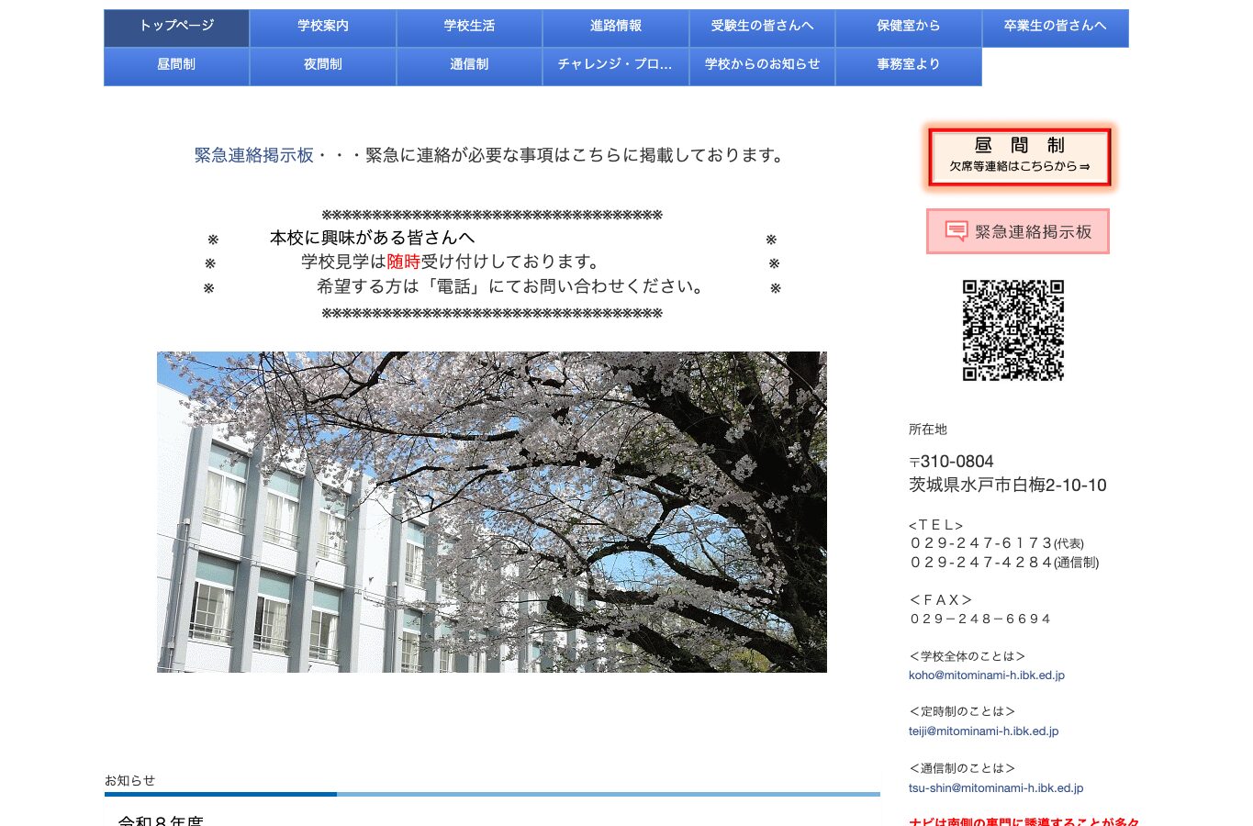This screenshot has height=826, width=1253.
Task: Click the QR code image
Action: tap(1013, 330)
